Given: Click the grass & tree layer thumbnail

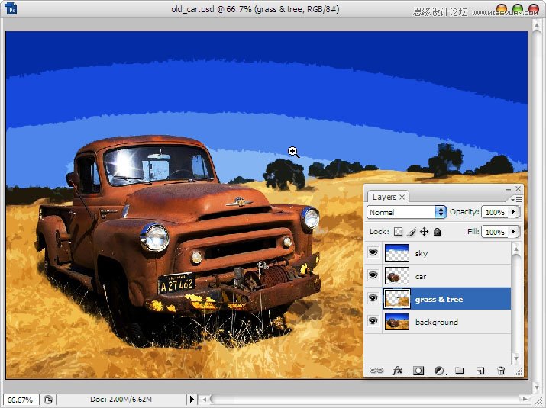Looking at the screenshot, I should click(397, 299).
